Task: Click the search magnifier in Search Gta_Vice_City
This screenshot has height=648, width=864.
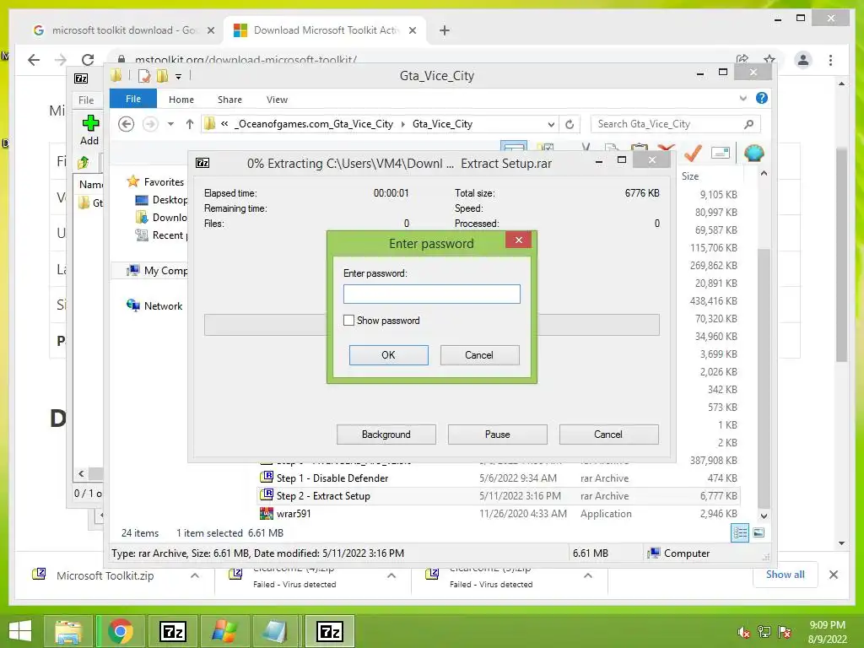Action: 748,124
